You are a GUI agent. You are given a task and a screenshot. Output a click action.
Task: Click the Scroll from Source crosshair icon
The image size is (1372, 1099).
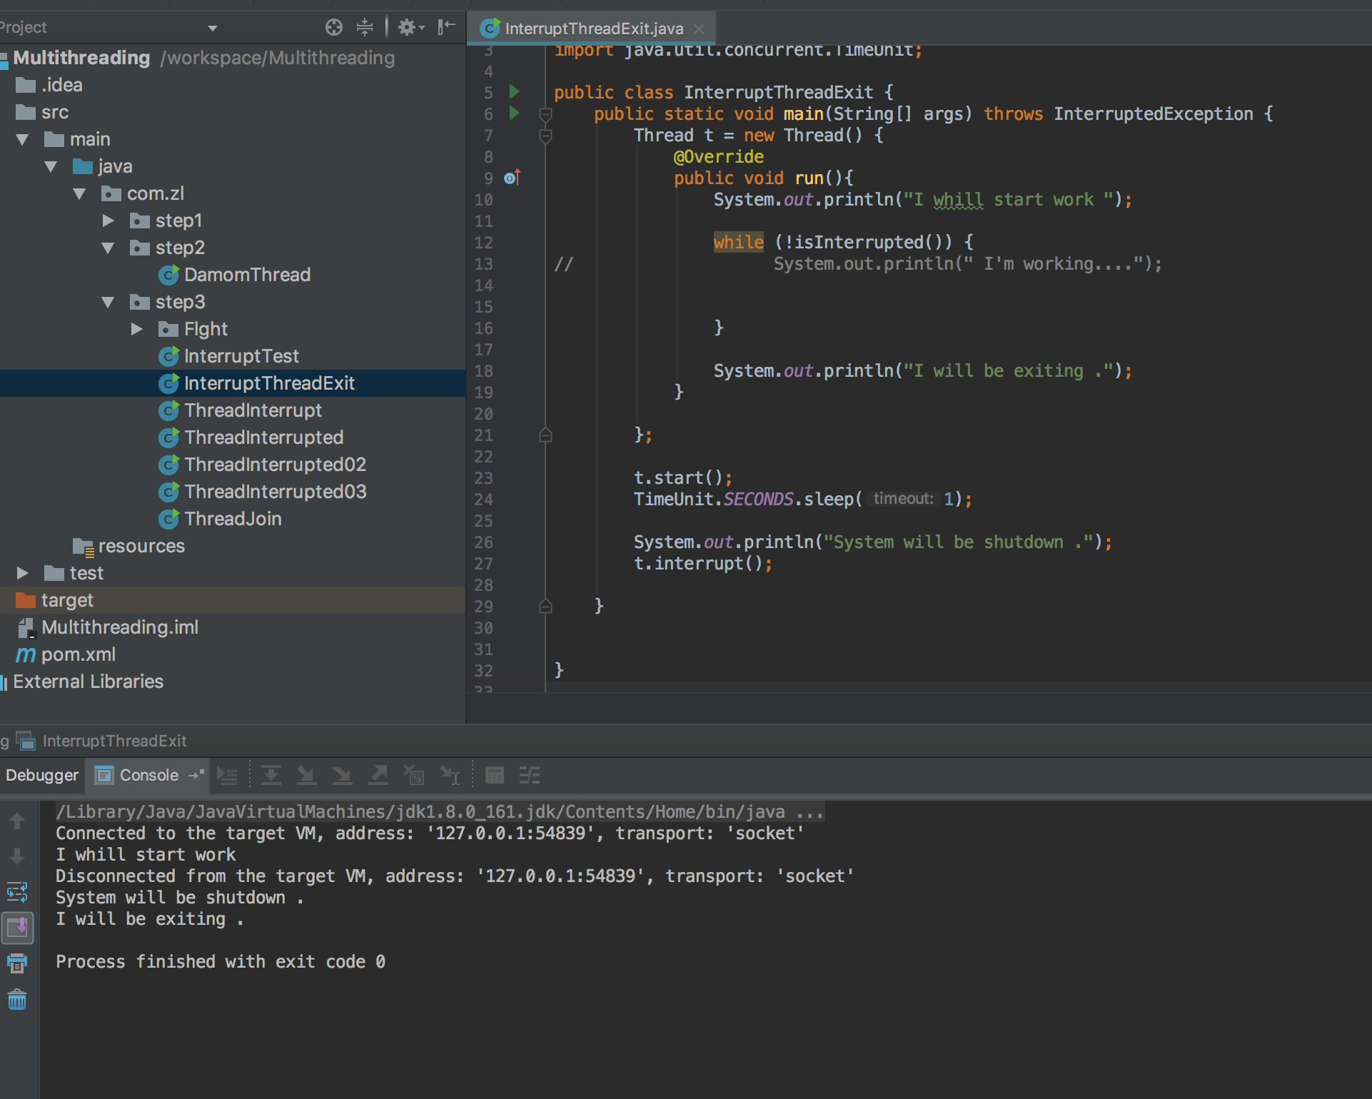point(333,27)
